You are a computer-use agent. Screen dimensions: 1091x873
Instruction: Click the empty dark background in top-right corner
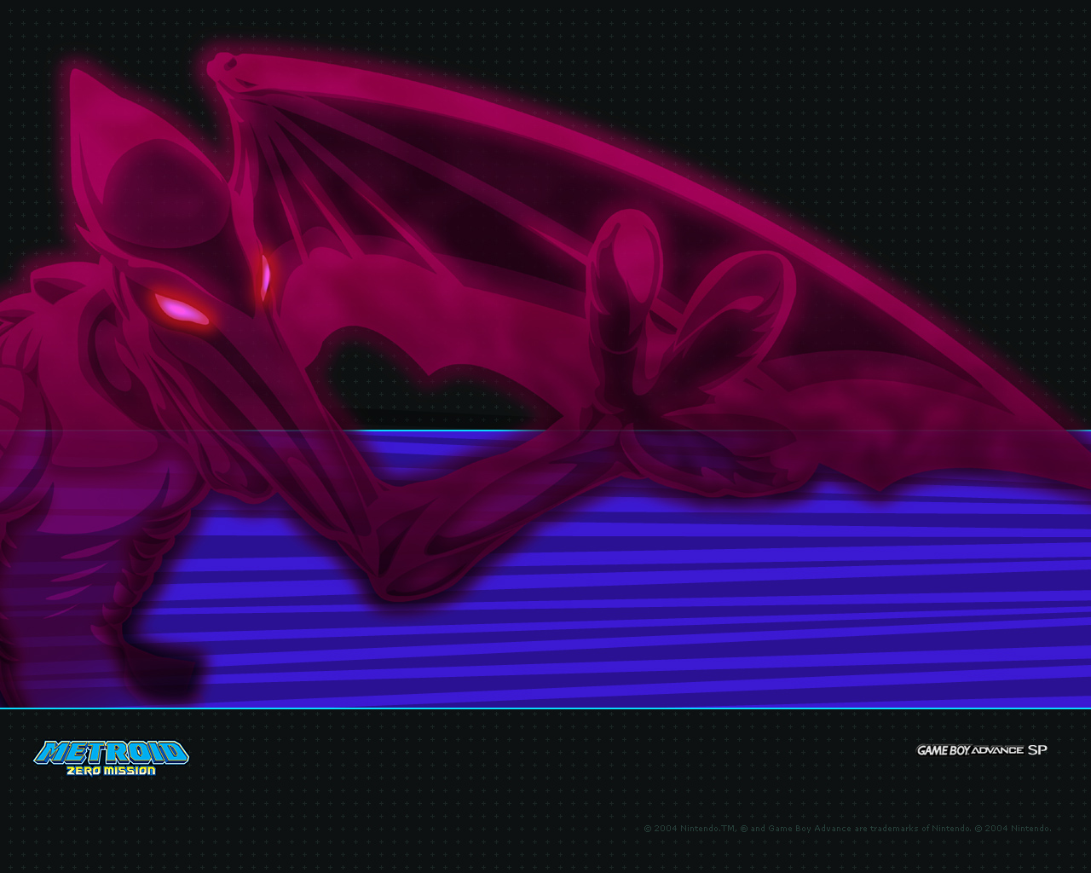point(980,85)
